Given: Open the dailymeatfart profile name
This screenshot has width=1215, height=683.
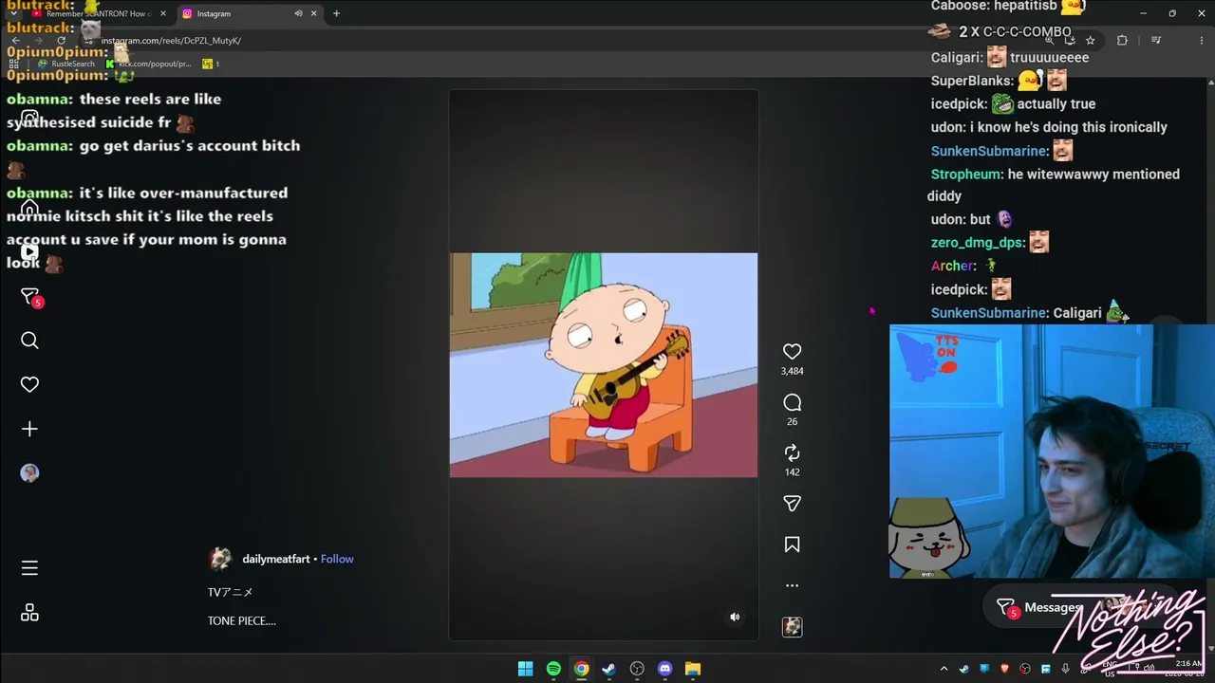Looking at the screenshot, I should [x=276, y=559].
